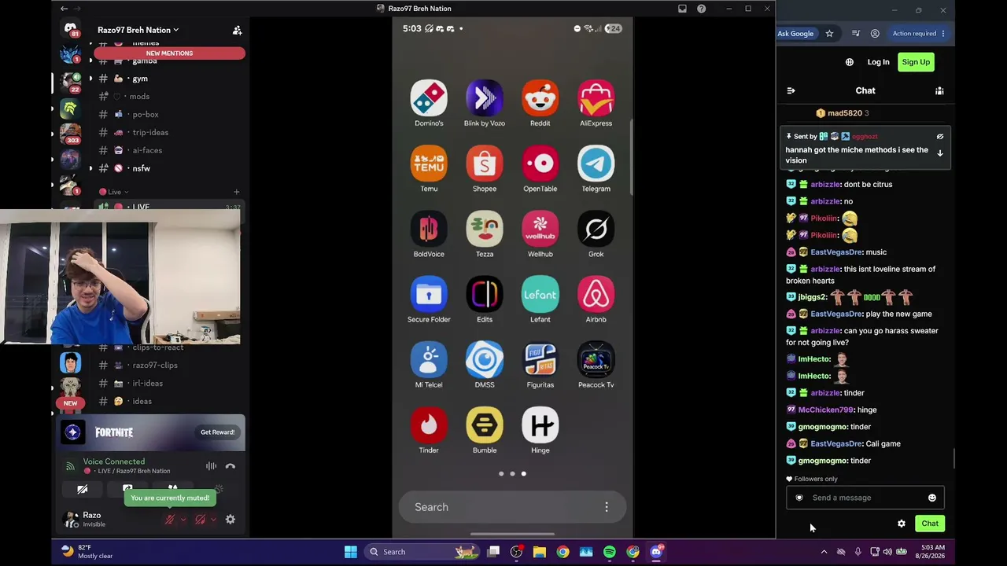1007x566 pixels.
Task: Open Spotify from the Windows taskbar
Action: pos(610,552)
